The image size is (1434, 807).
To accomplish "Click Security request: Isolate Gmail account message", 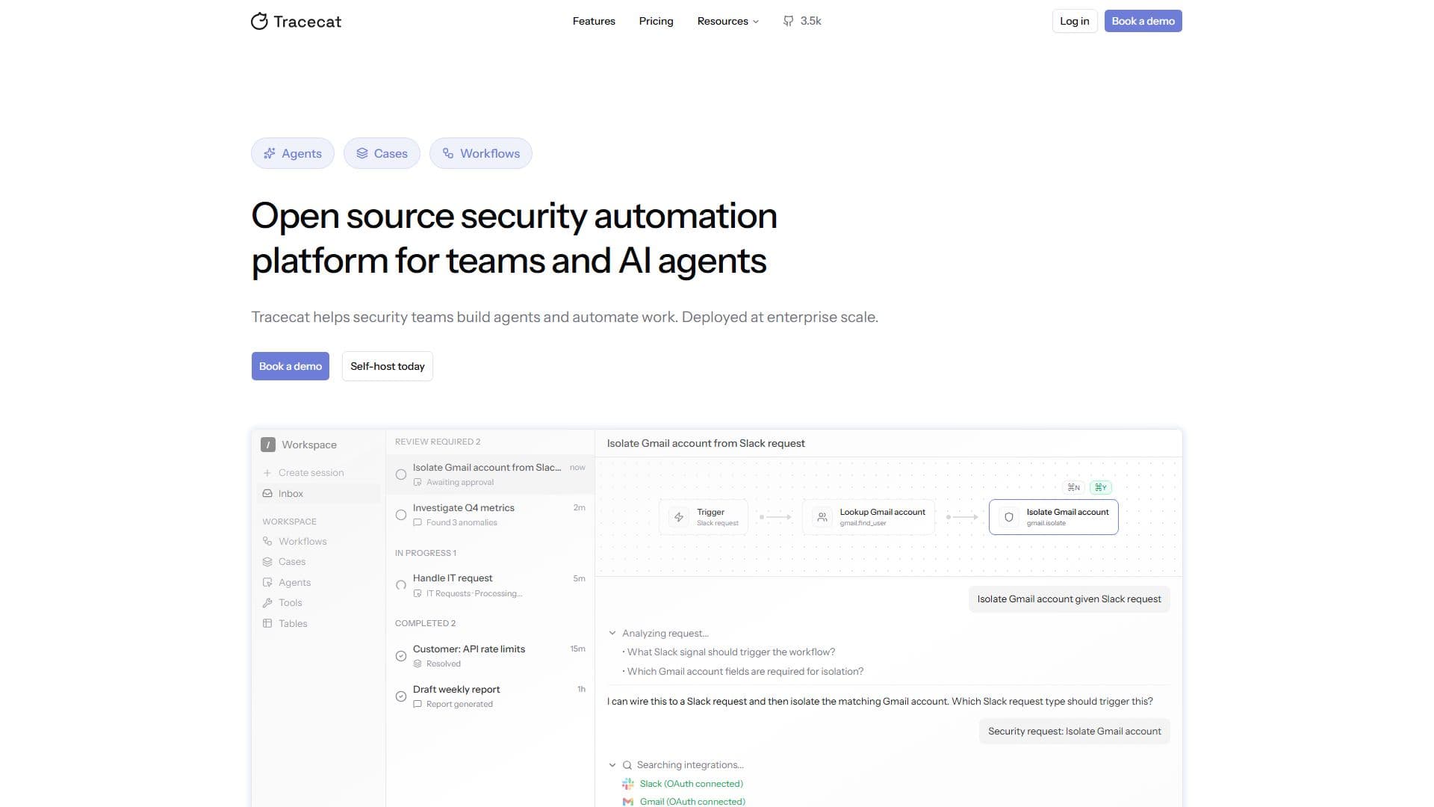I will tap(1075, 732).
